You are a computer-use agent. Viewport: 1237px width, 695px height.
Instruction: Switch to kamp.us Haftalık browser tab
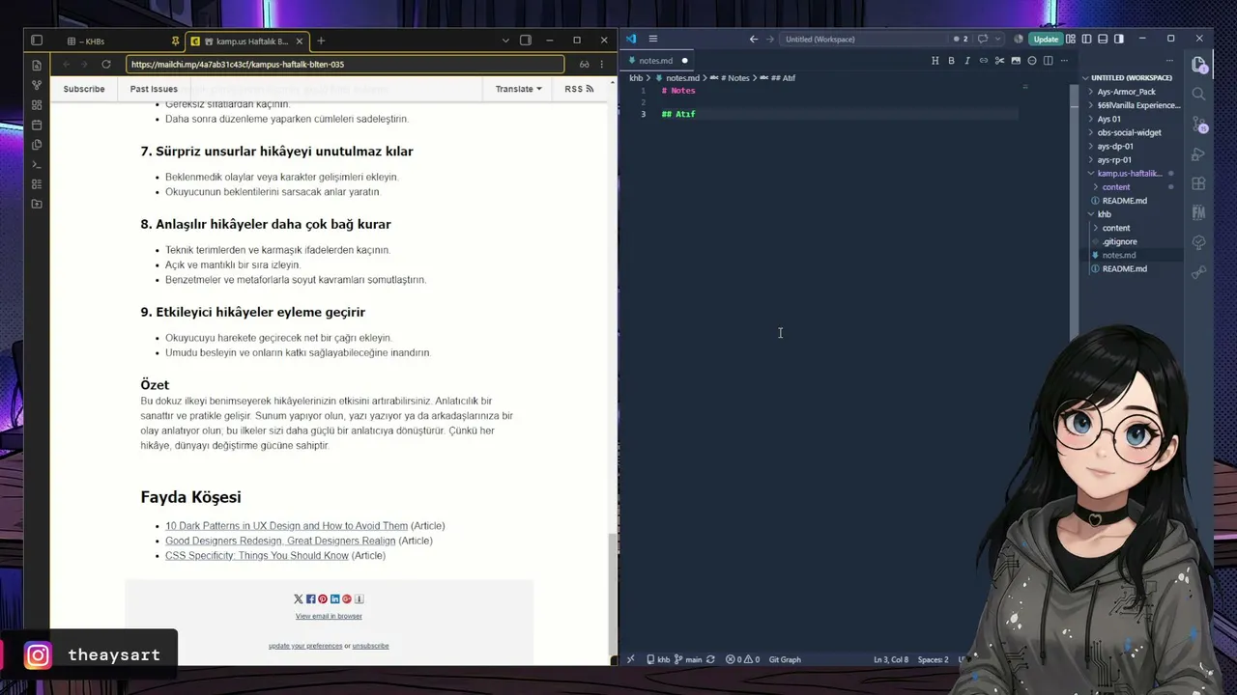click(247, 42)
